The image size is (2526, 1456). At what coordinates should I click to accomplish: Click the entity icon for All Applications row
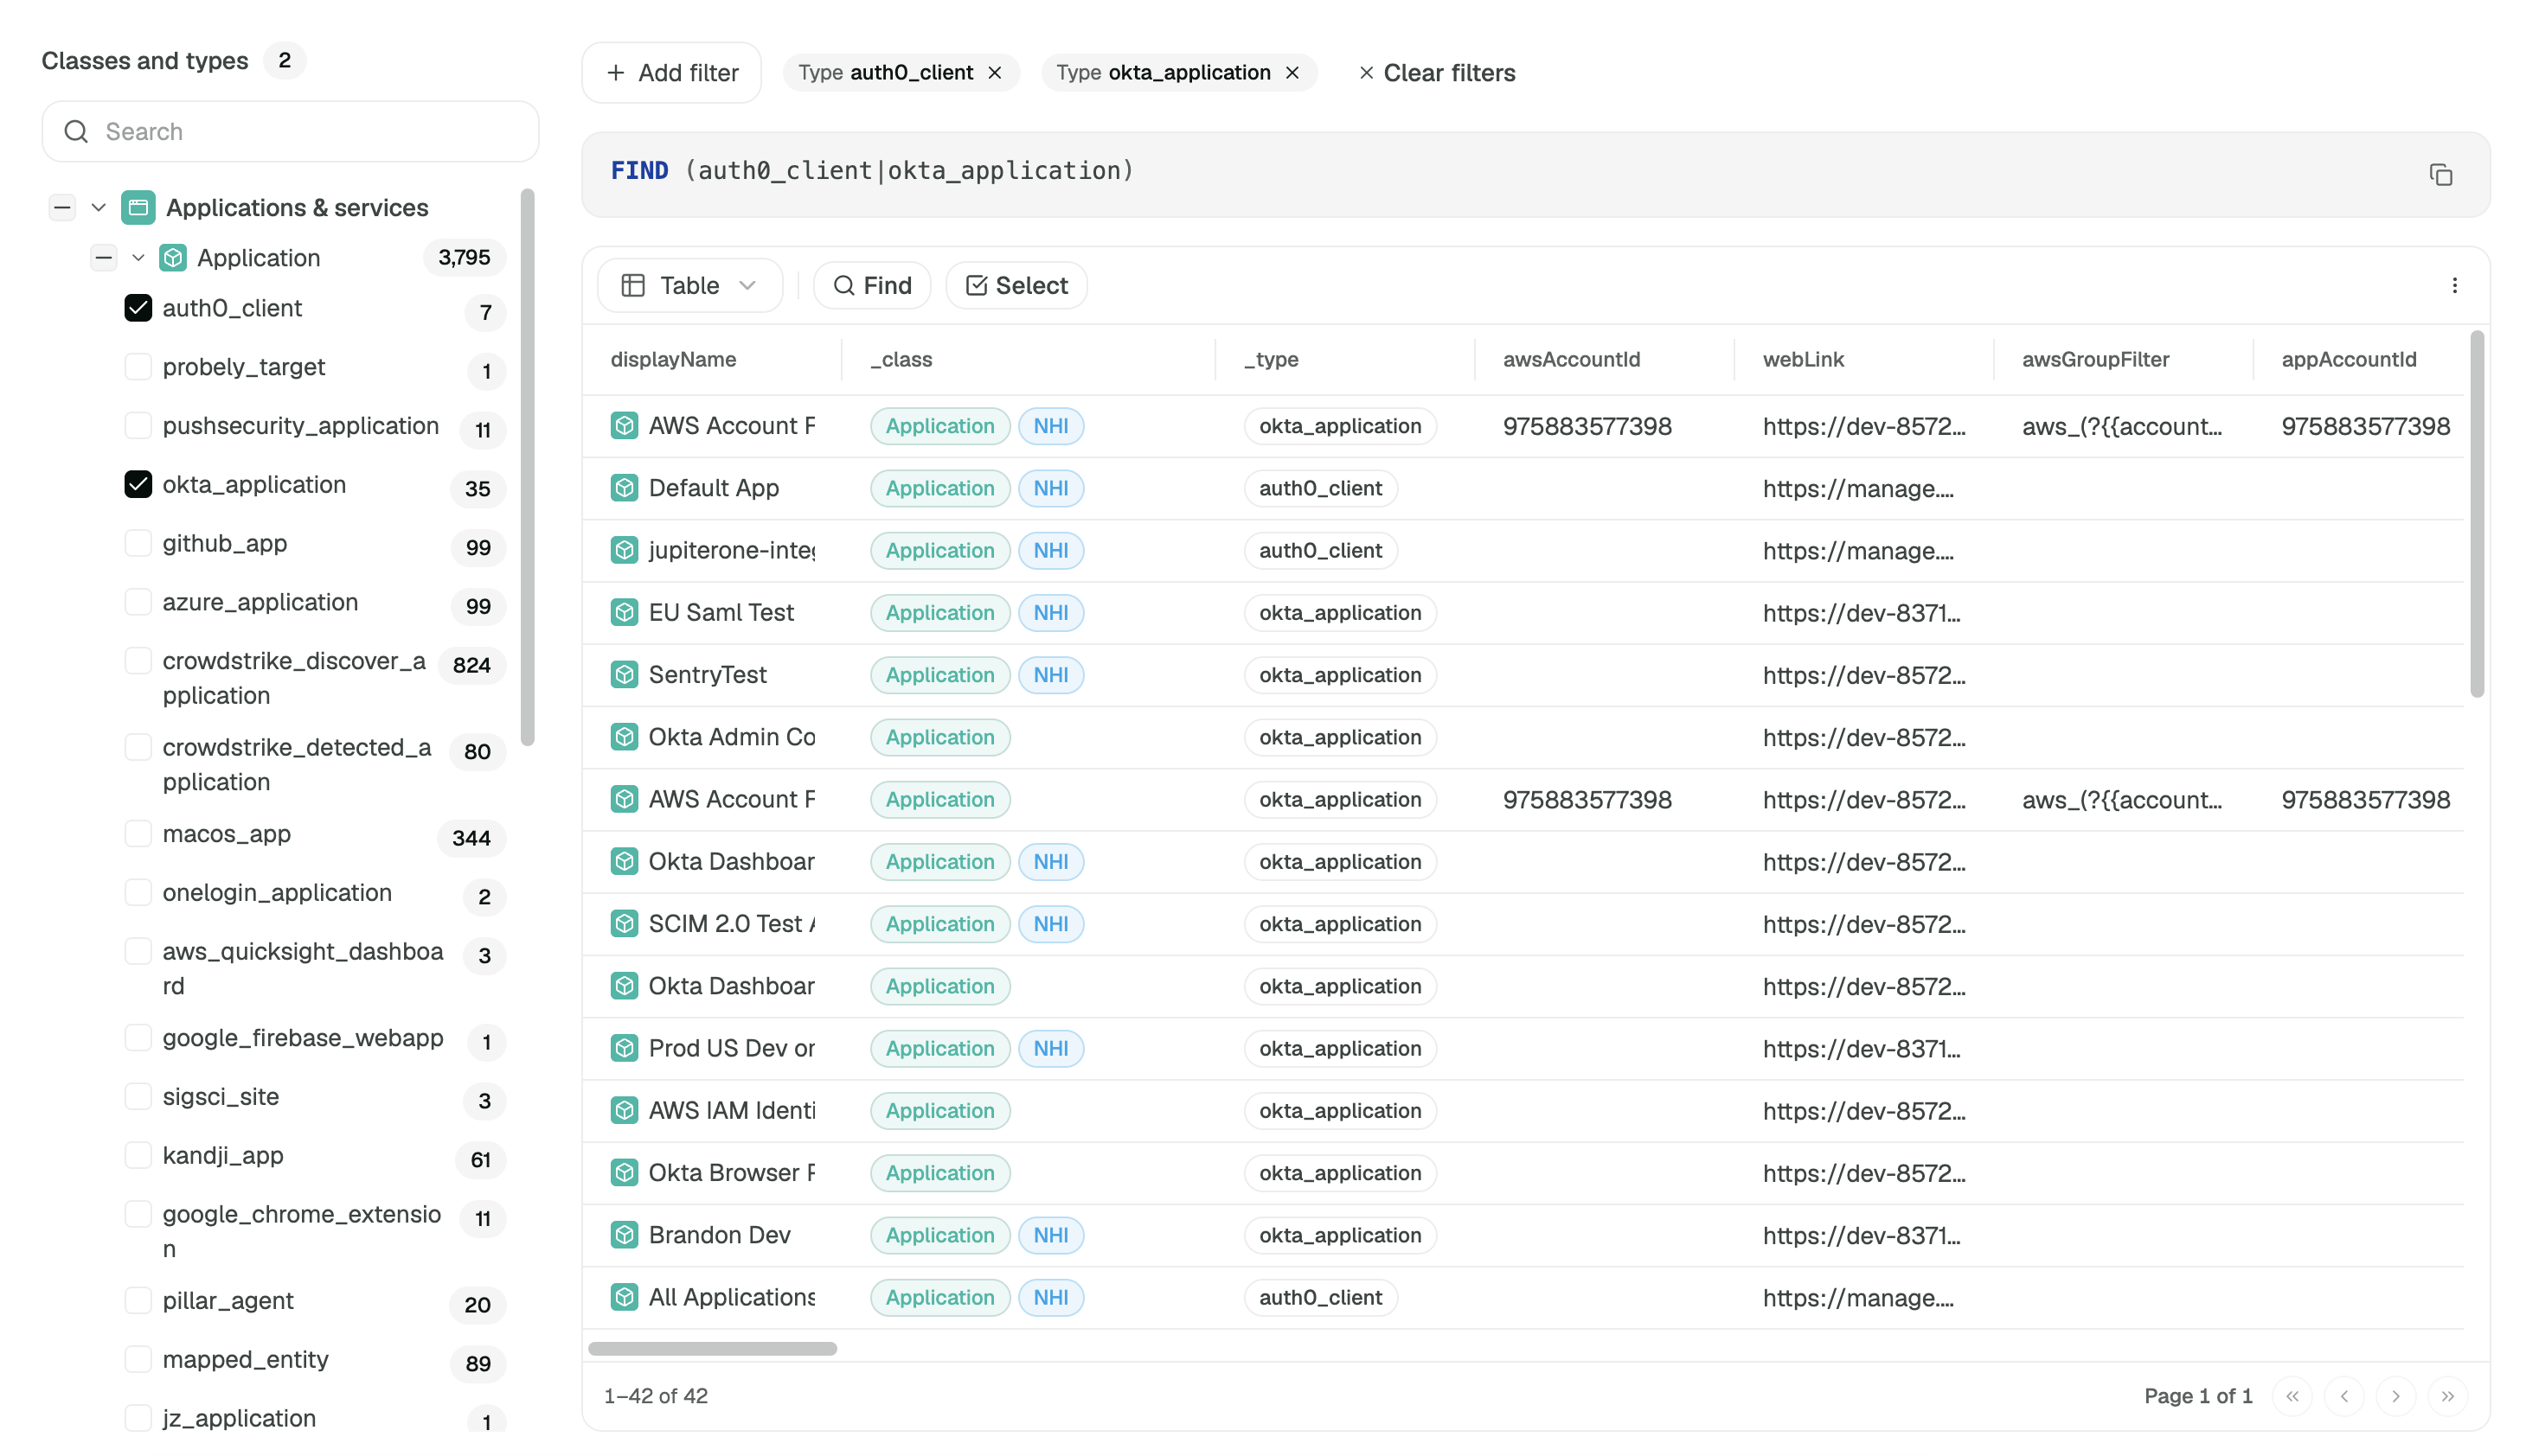625,1297
